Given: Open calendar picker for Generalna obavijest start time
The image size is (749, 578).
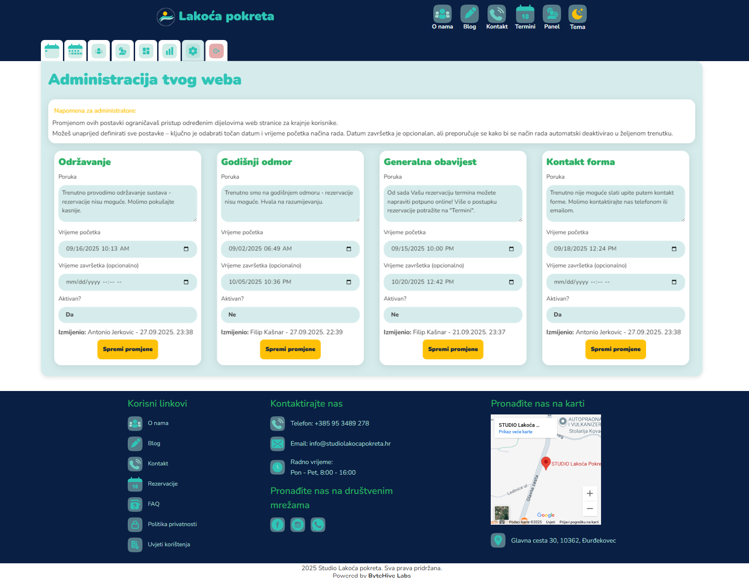Looking at the screenshot, I should pyautogui.click(x=511, y=249).
